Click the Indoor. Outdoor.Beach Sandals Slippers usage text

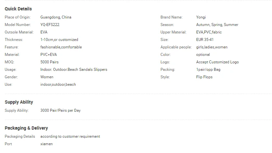pyautogui.click(x=74, y=70)
